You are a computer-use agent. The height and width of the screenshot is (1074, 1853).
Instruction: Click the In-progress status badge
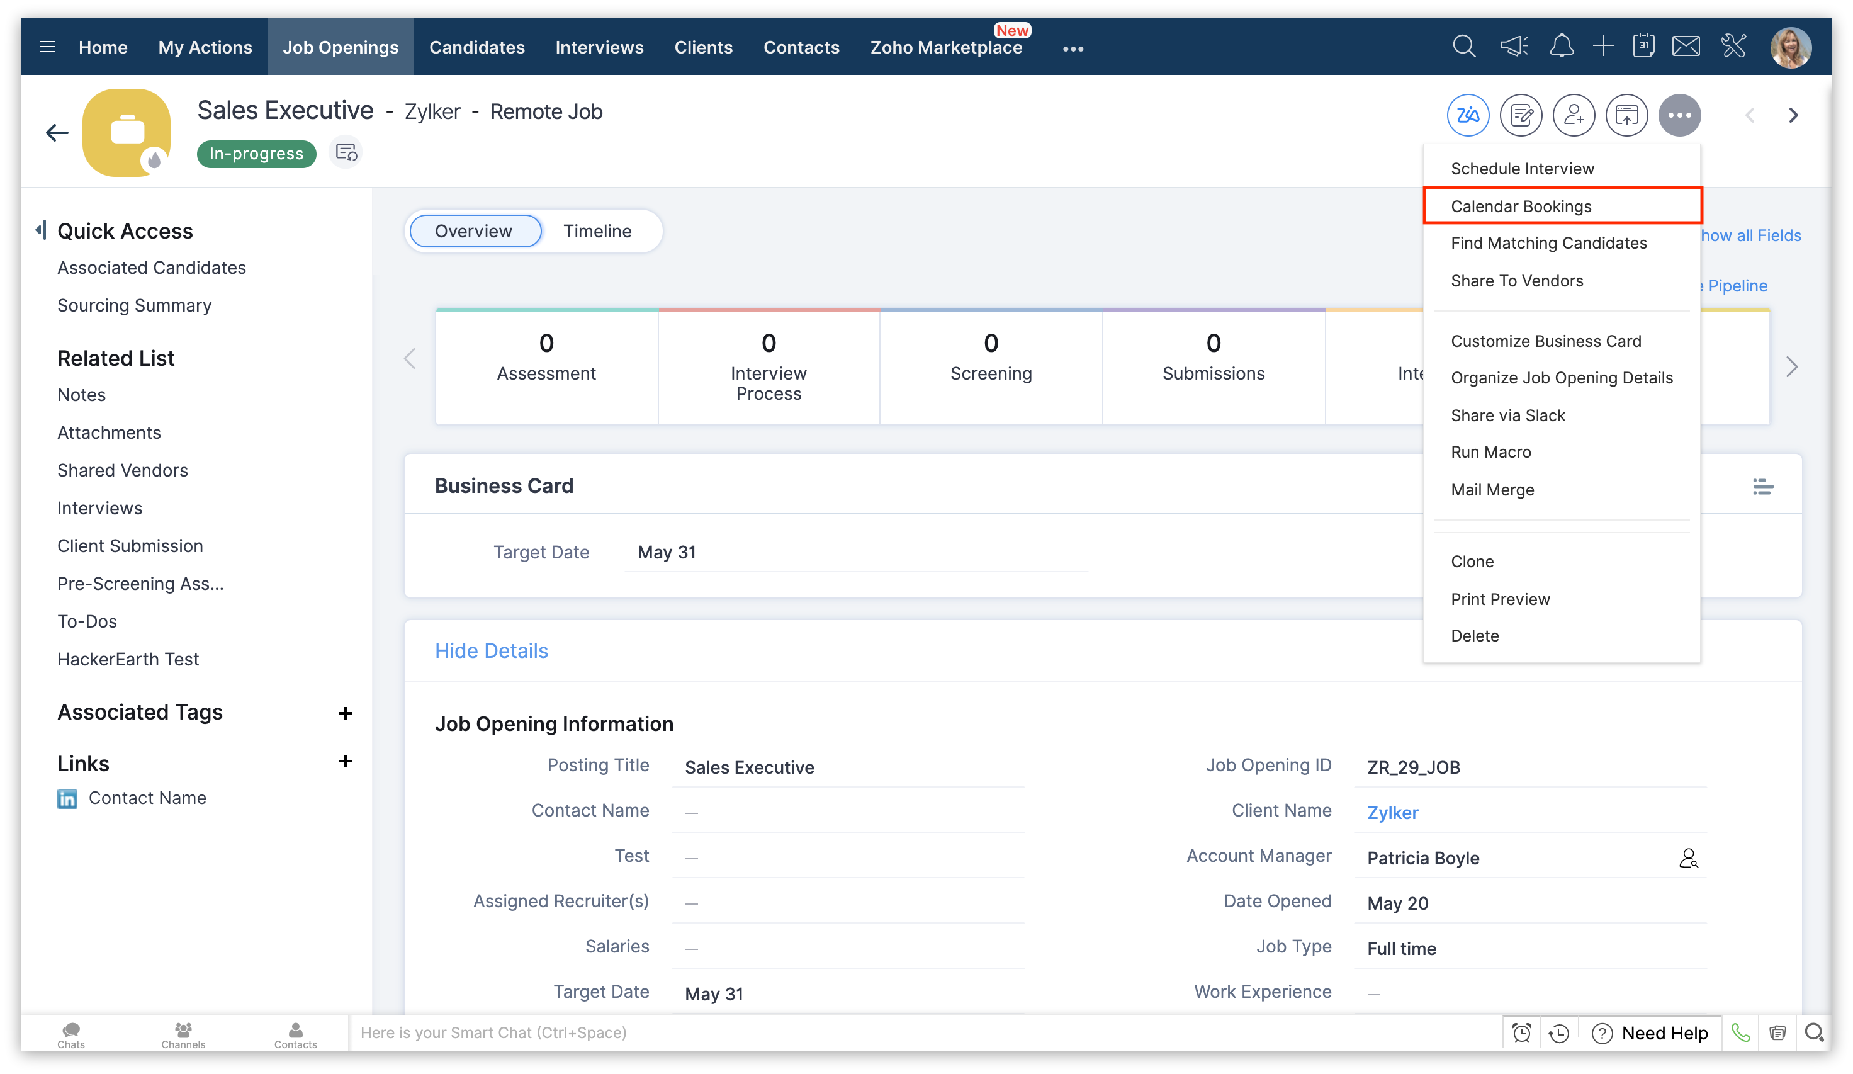pyautogui.click(x=256, y=154)
